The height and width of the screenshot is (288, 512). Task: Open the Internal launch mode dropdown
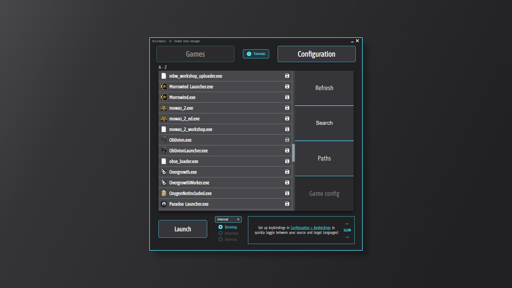tap(228, 219)
